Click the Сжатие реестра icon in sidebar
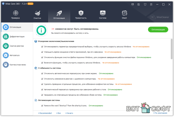This screenshot has width=174, height=117. click(x=6, y=46)
